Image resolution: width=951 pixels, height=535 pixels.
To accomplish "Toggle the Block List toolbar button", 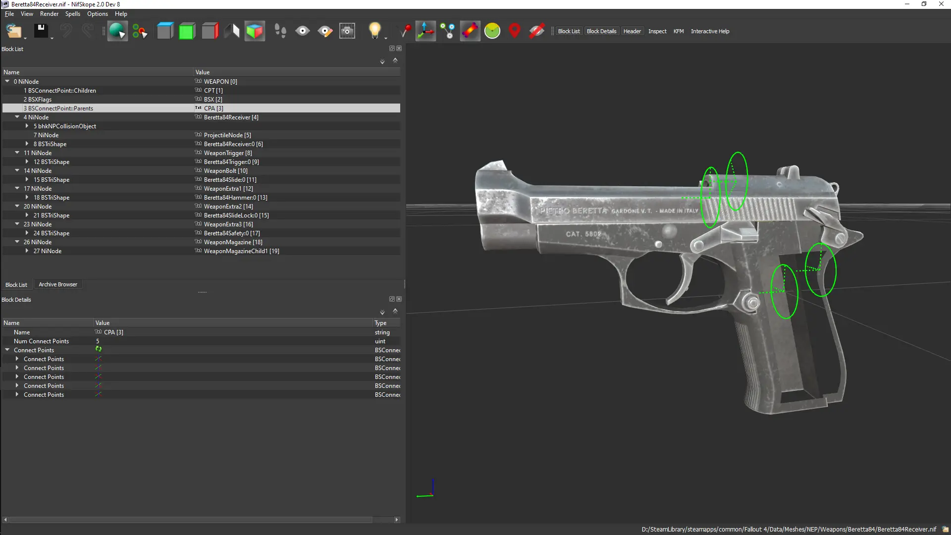I will [569, 31].
